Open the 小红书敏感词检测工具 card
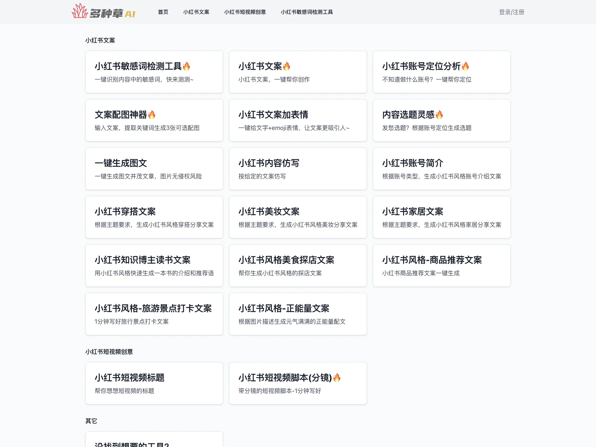Image resolution: width=596 pixels, height=447 pixels. coord(154,72)
